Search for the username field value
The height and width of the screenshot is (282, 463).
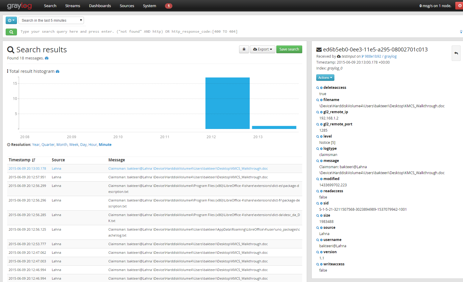(318, 240)
